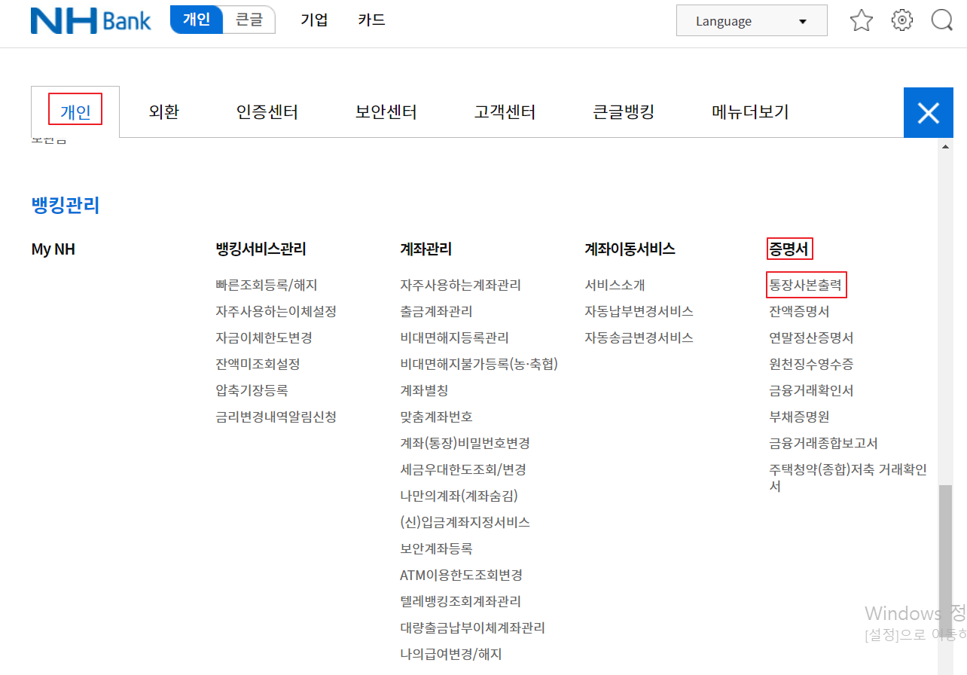Select the 고객센터 tab
This screenshot has width=967, height=675.
pyautogui.click(x=505, y=112)
